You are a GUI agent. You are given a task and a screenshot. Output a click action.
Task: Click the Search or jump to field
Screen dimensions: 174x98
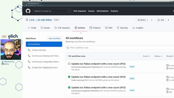pyautogui.click(x=52, y=11)
